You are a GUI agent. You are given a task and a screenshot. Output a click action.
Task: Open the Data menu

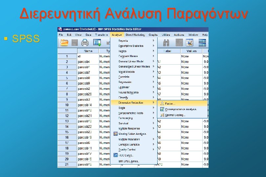88,35
